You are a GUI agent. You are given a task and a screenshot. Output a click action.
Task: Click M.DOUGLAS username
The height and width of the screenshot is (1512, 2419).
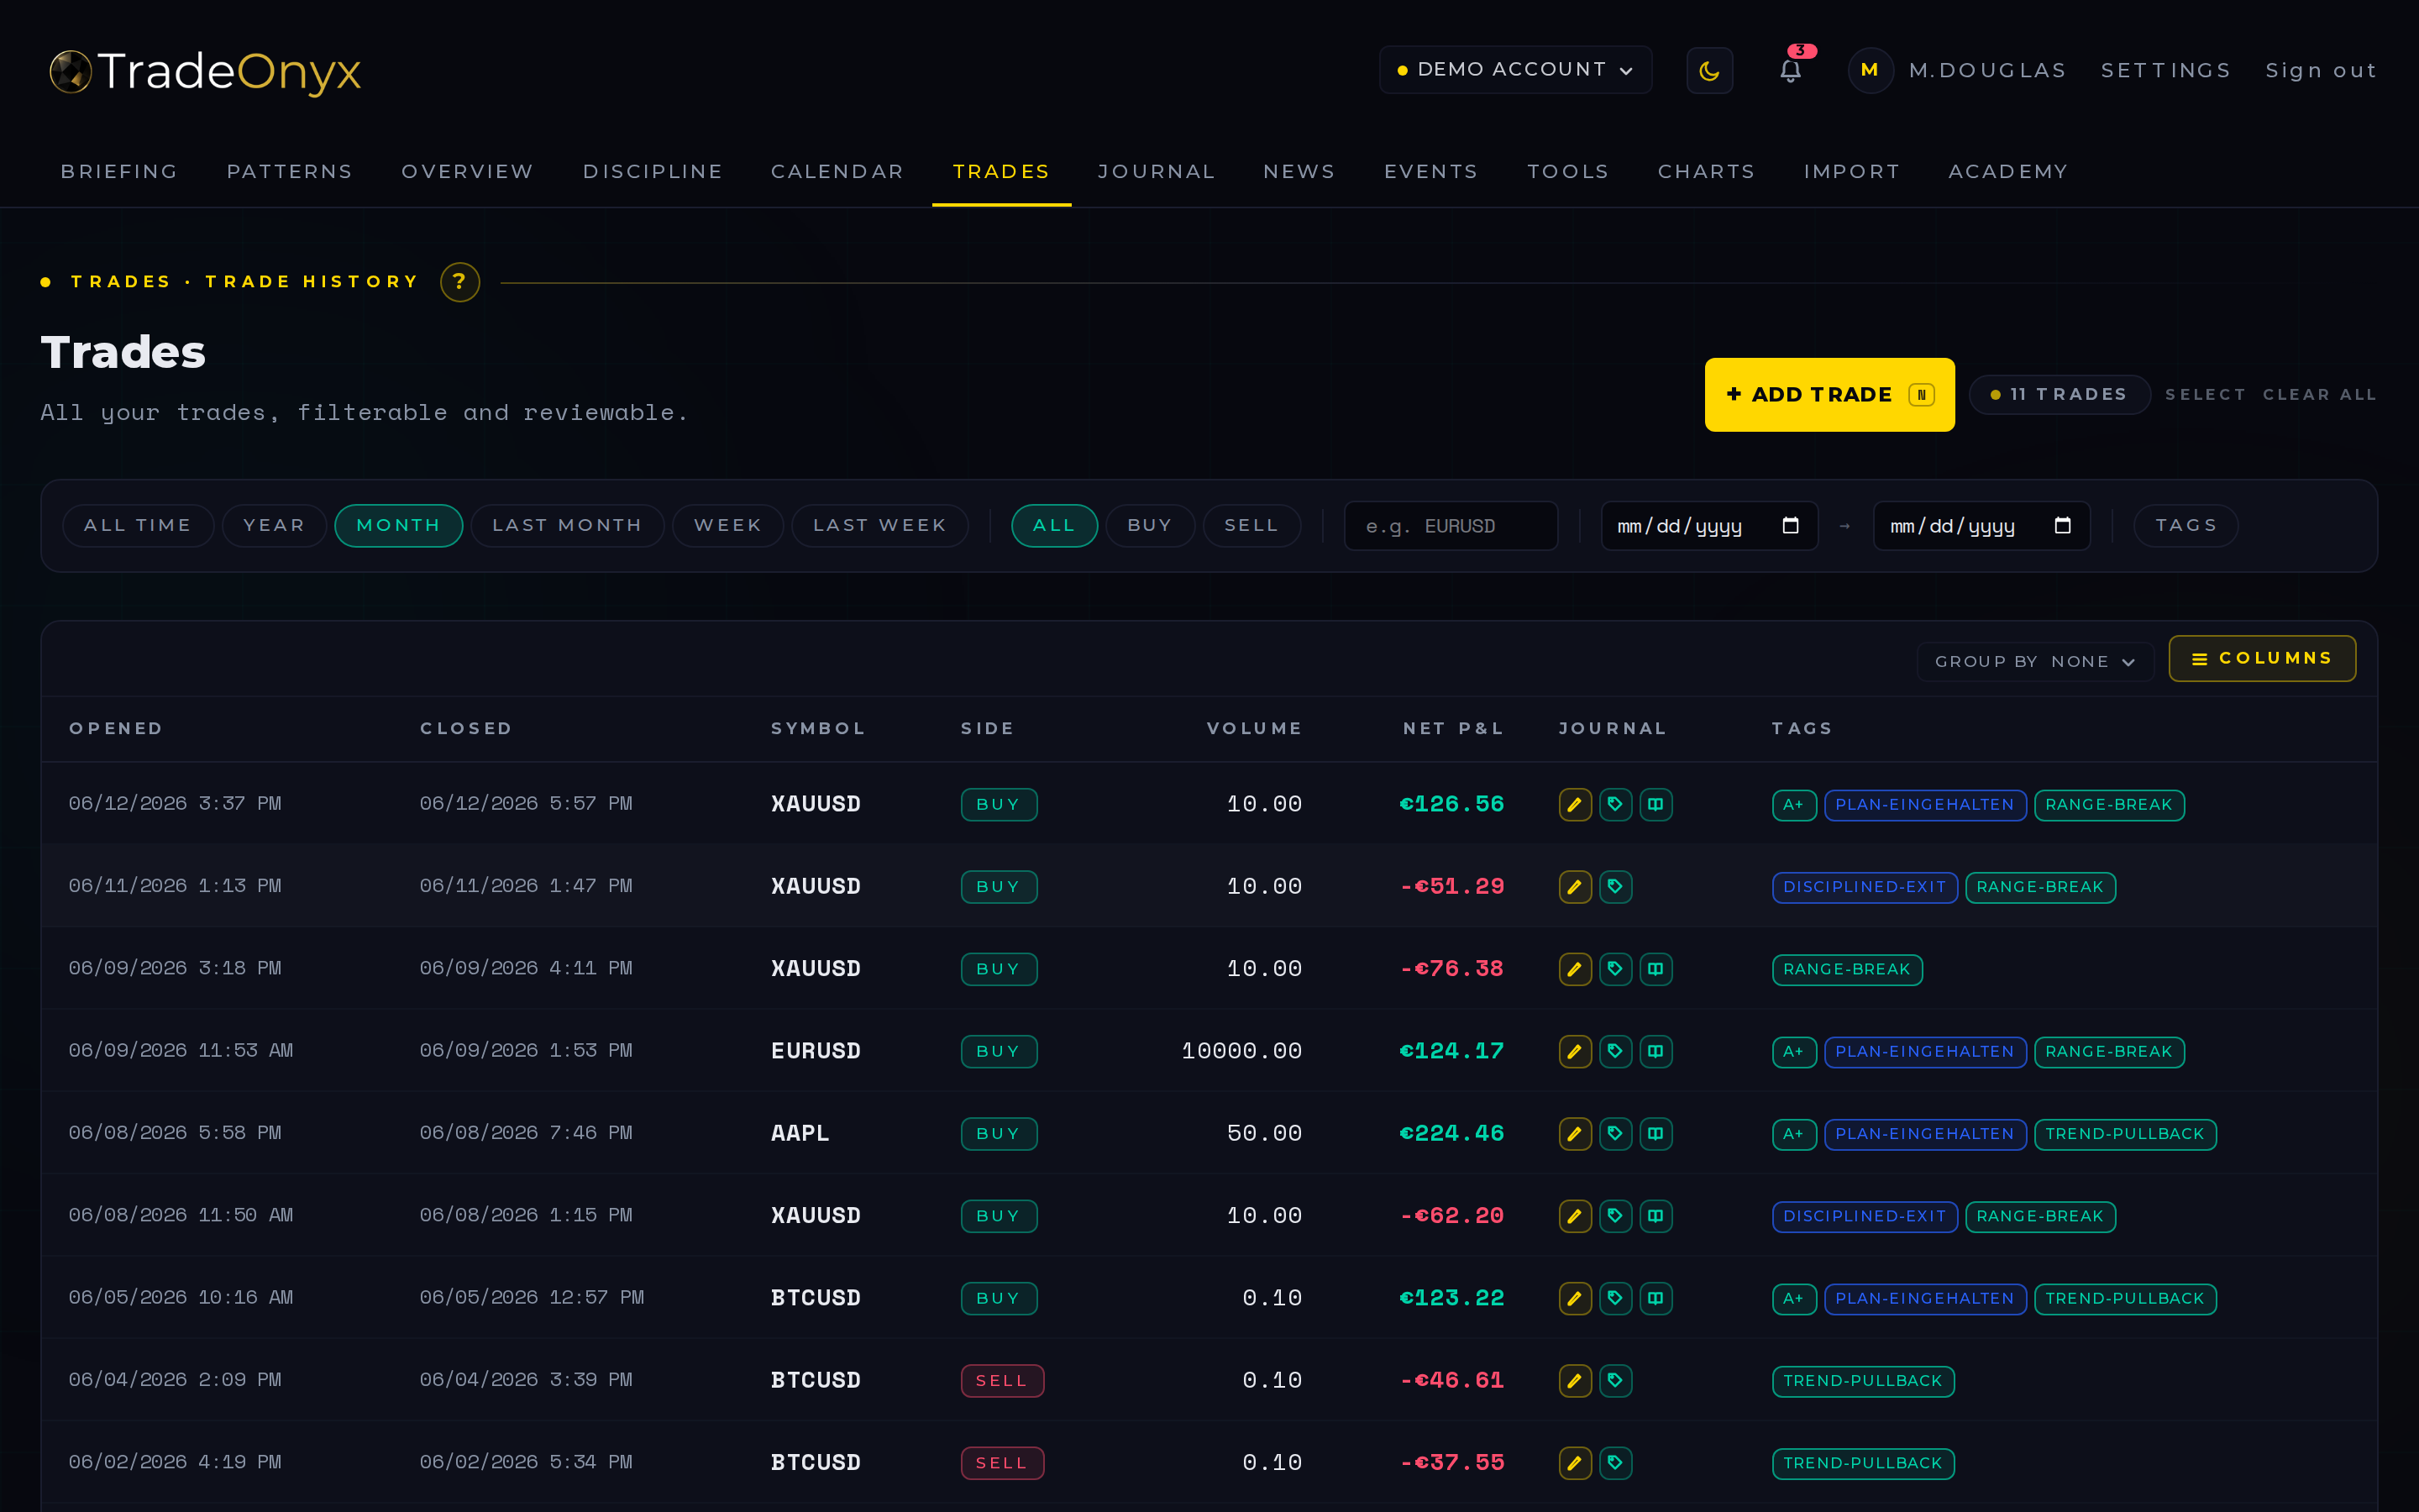pyautogui.click(x=1987, y=71)
